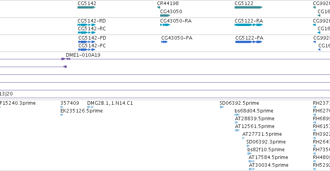This screenshot has width=330, height=171.
Task: Click the CG5142-RC transcript glyph
Action: tap(86, 33)
